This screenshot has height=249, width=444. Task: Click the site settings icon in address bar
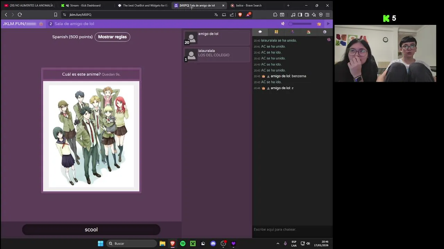click(64, 15)
